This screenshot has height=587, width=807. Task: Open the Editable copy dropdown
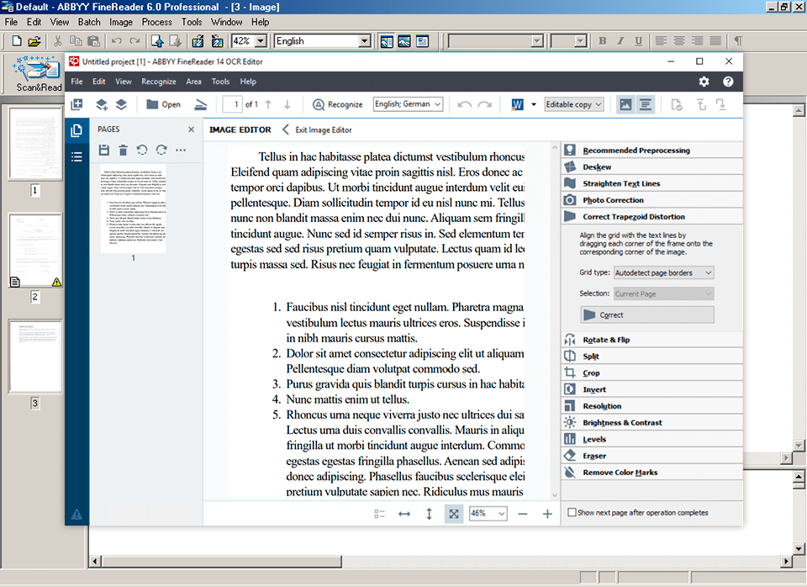(574, 104)
